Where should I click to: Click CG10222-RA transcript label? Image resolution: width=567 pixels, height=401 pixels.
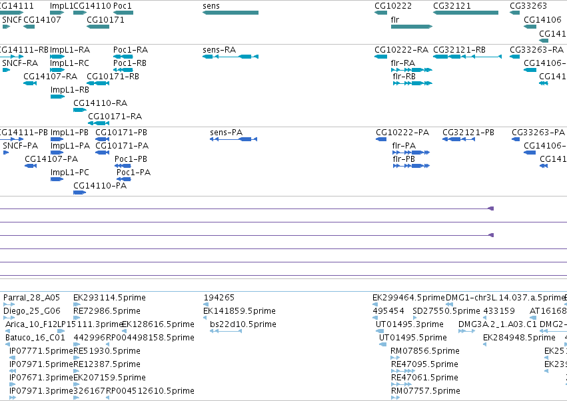pos(401,49)
